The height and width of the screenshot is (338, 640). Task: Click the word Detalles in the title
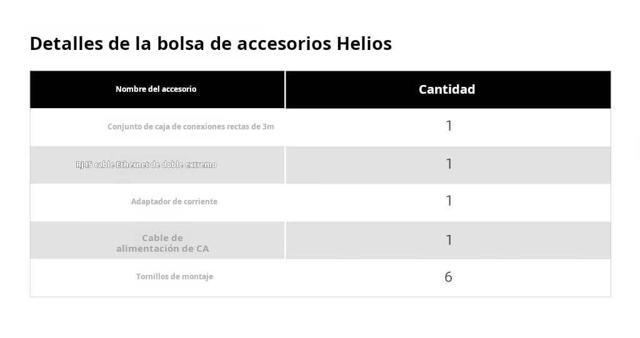(x=66, y=44)
